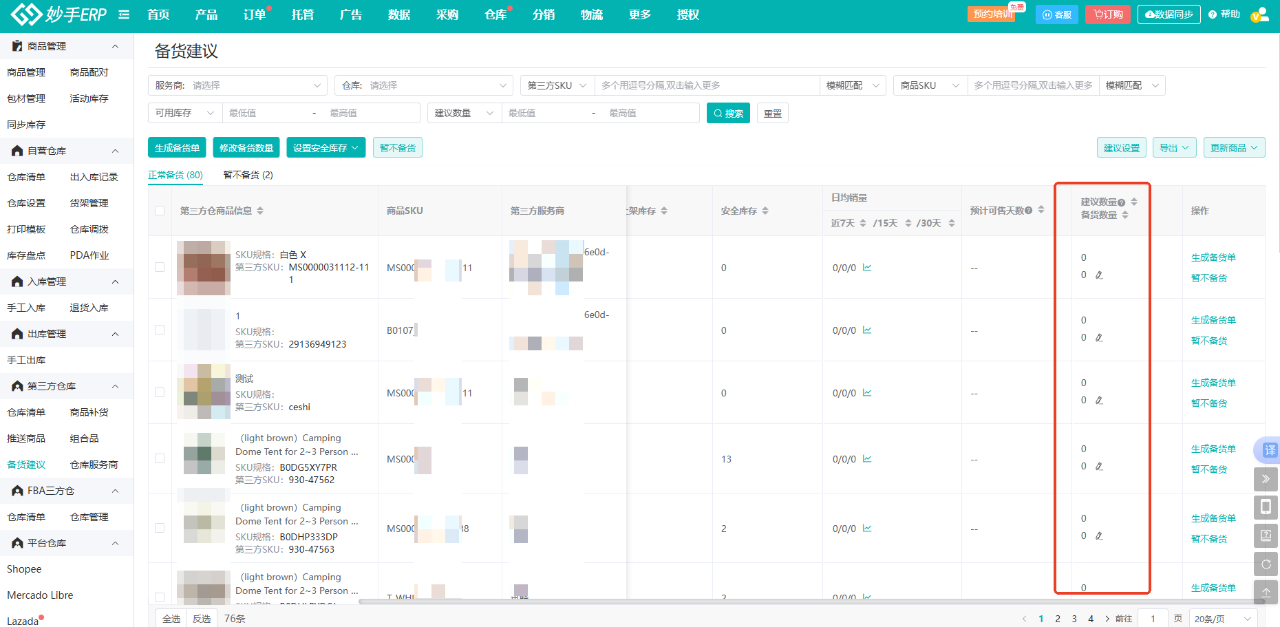Open 仓库 menu in top navigation

(x=495, y=14)
